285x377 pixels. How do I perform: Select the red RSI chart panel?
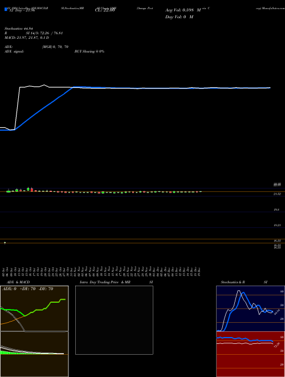coord(250,354)
